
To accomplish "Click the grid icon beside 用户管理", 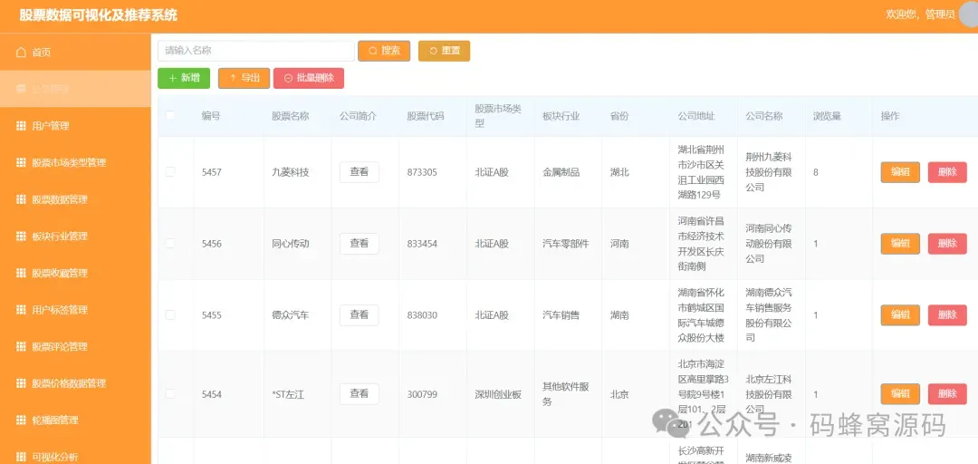I will coord(21,126).
